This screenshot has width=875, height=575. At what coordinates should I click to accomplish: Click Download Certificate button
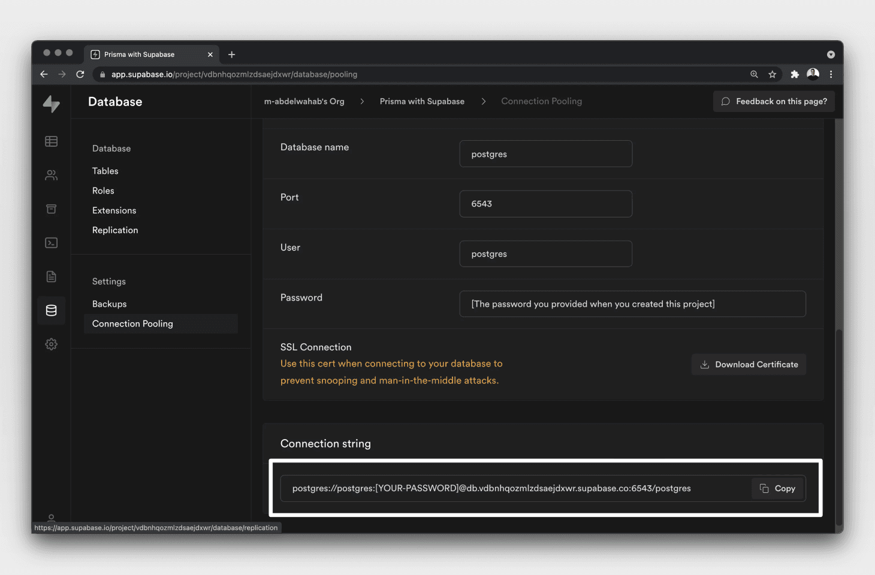(749, 364)
